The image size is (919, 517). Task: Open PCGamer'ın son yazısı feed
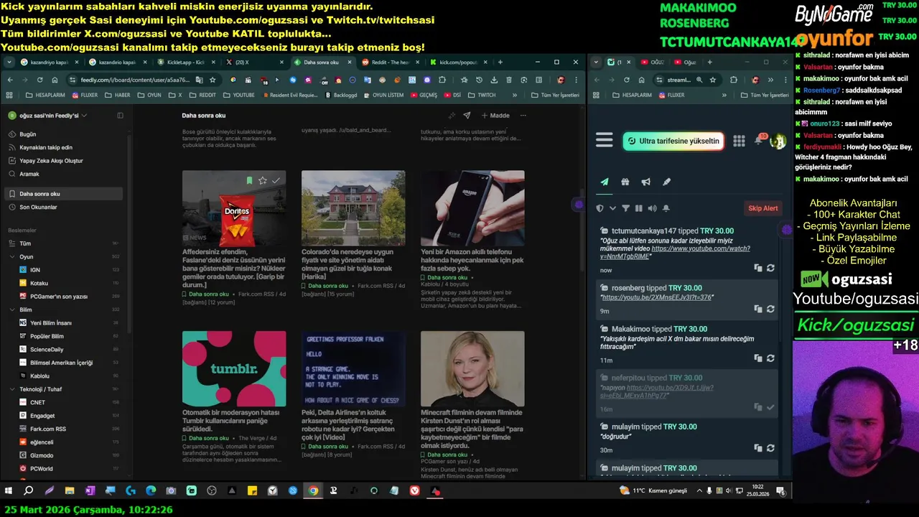coord(65,297)
